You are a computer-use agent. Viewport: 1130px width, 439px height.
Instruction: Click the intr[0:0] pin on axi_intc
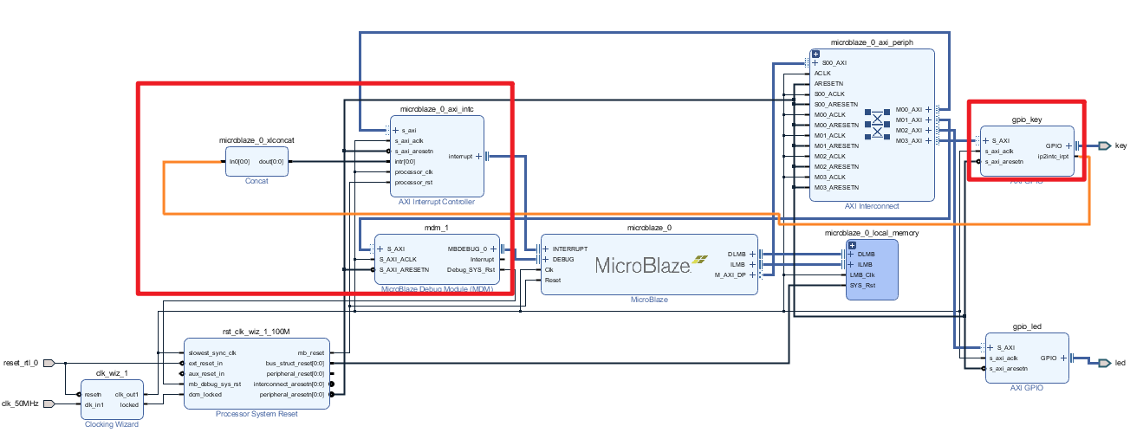405,161
